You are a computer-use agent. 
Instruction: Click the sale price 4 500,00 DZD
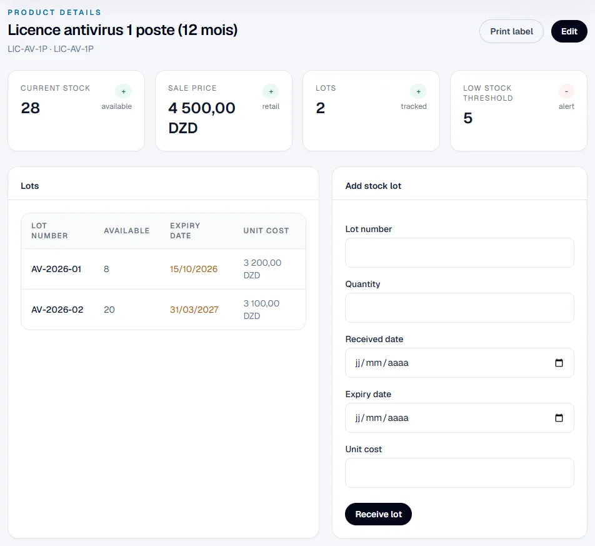202,118
